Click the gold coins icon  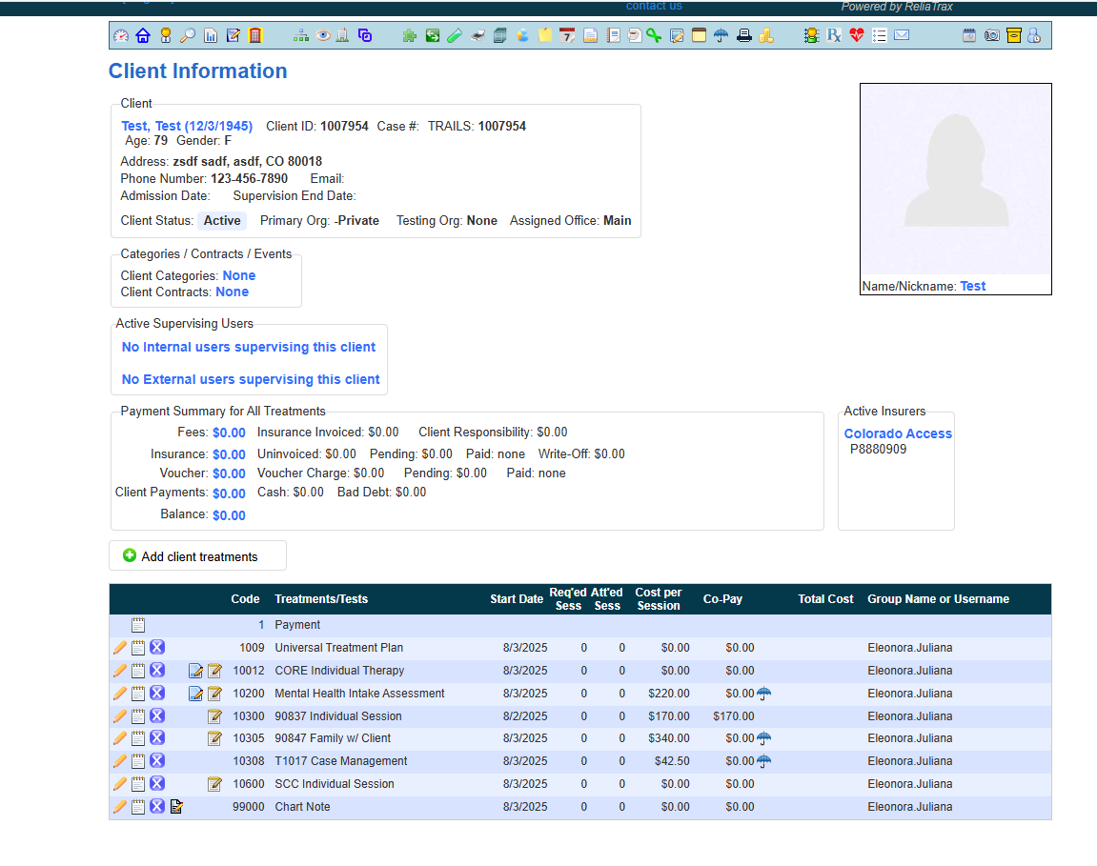765,36
